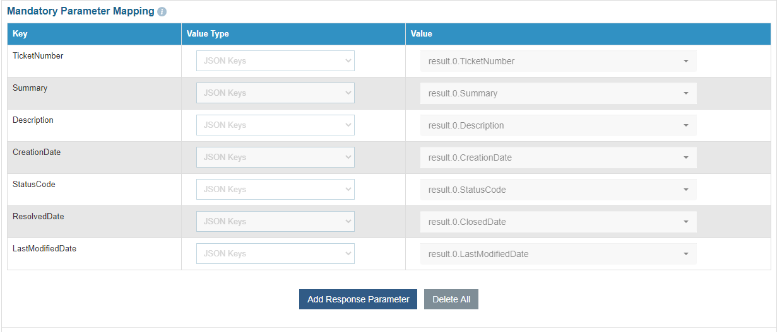Viewport: 782px width, 332px height.
Task: Expand the result.0.StatusCode value selector
Action: click(558, 190)
